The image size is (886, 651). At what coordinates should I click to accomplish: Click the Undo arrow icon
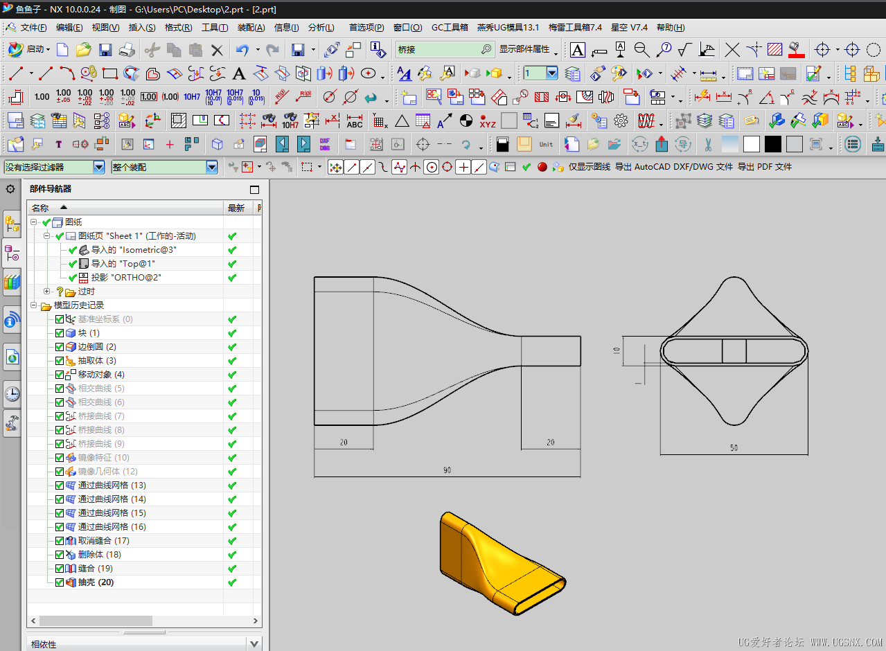coord(242,50)
